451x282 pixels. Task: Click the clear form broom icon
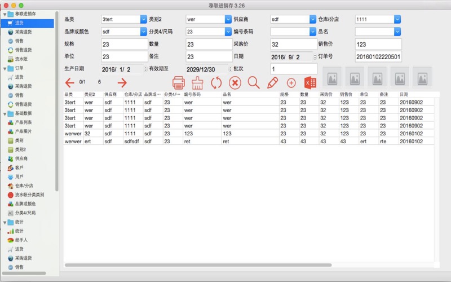(x=197, y=83)
